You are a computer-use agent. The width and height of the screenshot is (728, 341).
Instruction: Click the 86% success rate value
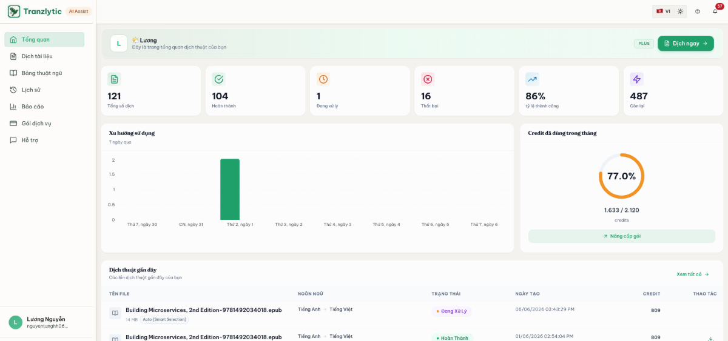(x=536, y=96)
